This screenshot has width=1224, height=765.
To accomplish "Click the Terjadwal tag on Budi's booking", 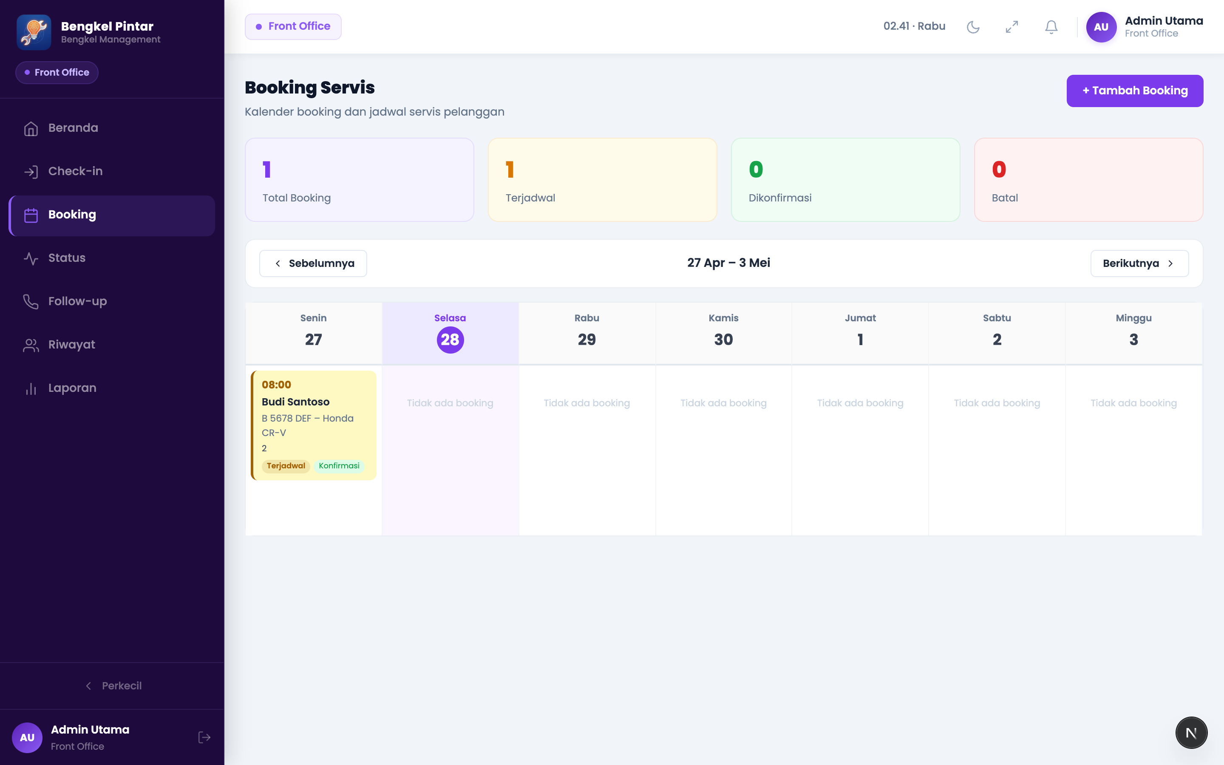I will 286,466.
